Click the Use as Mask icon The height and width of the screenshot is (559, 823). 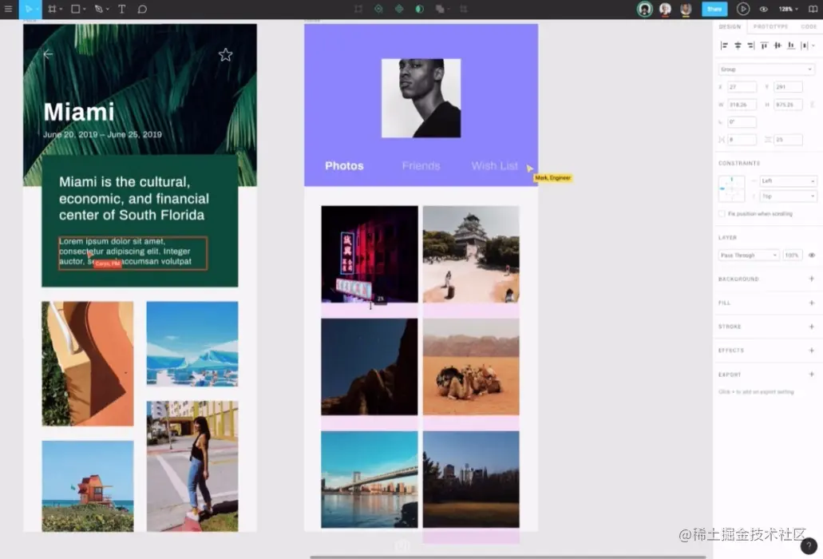419,9
